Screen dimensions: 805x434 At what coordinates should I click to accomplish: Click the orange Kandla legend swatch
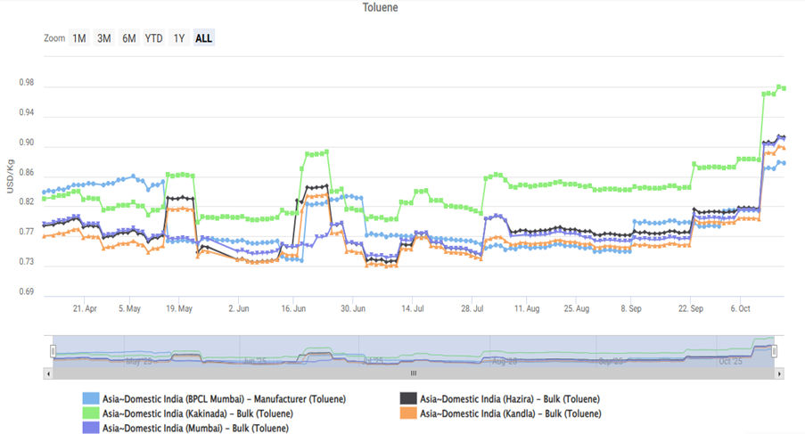pyautogui.click(x=407, y=414)
